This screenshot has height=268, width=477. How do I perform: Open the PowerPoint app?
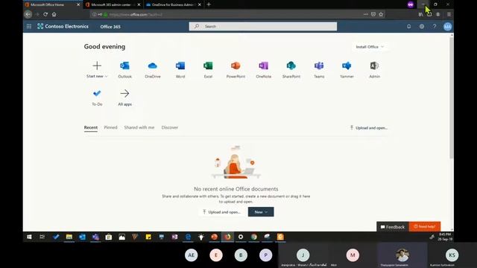click(236, 69)
